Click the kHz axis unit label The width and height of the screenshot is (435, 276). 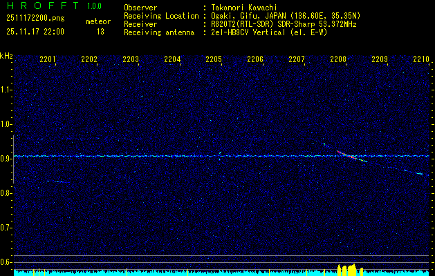[x=7, y=55]
